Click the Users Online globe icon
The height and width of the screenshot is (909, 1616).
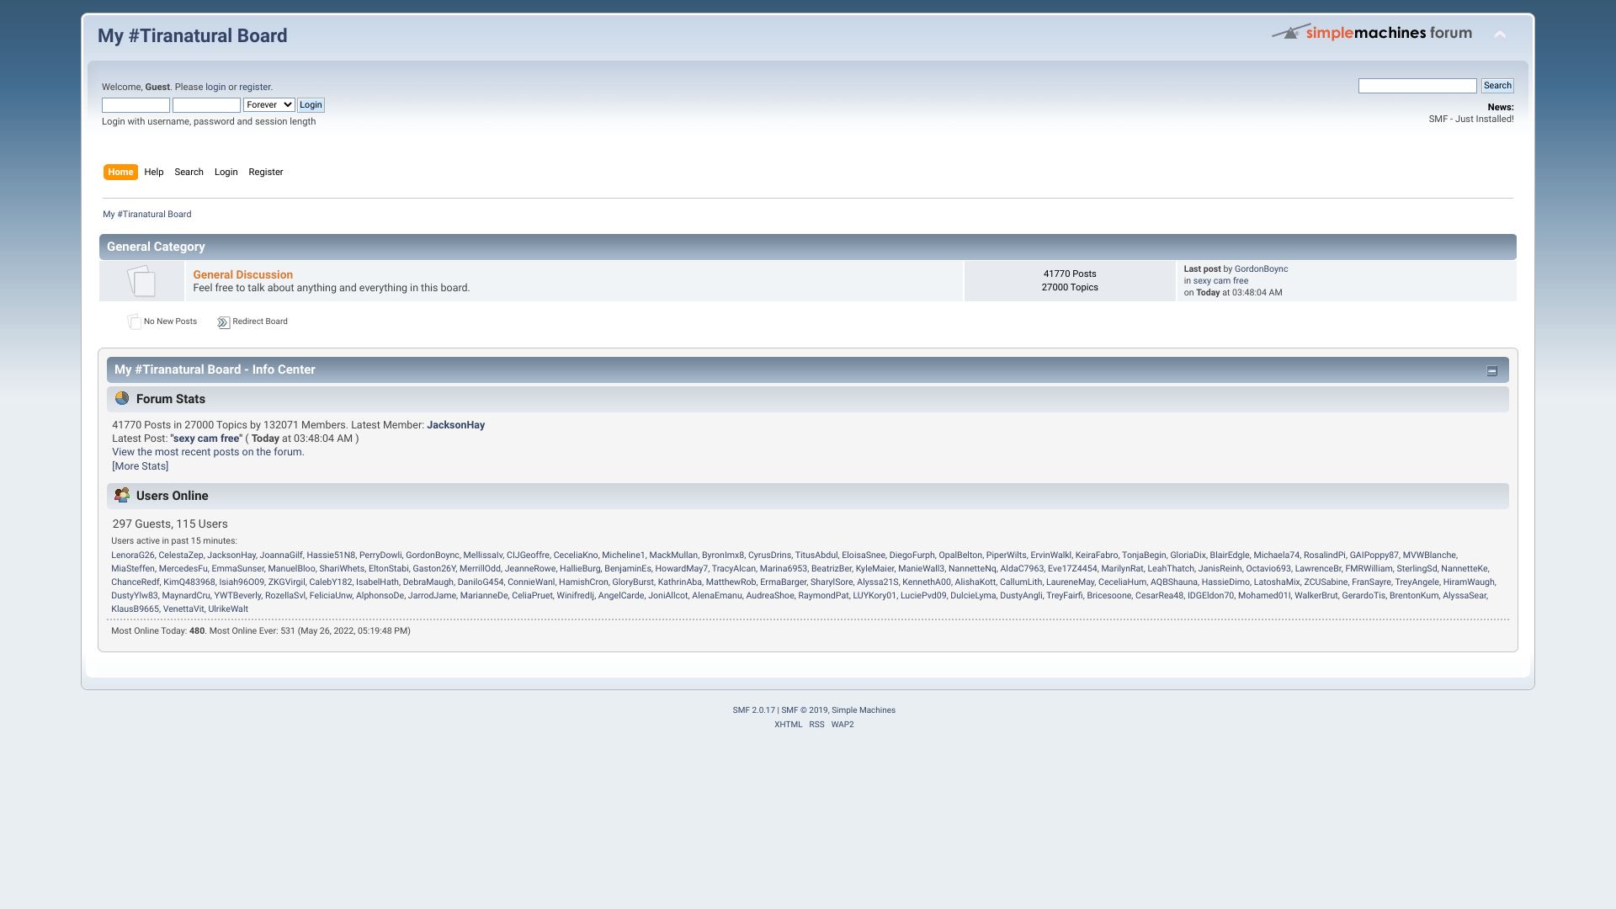coord(121,495)
